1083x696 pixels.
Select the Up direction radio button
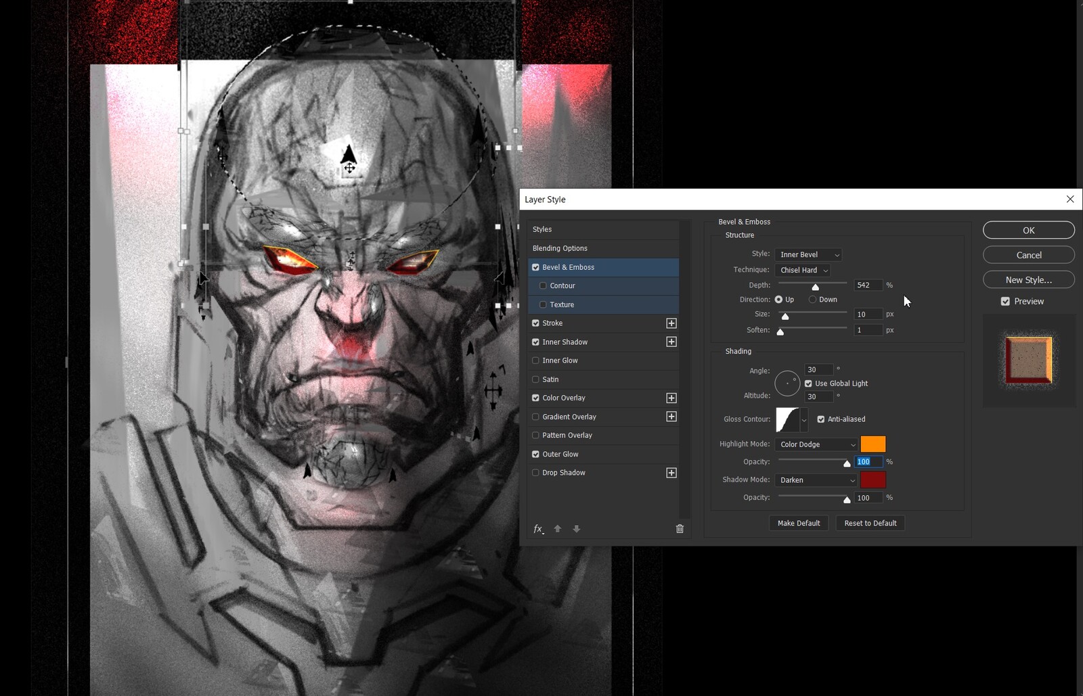pyautogui.click(x=779, y=300)
